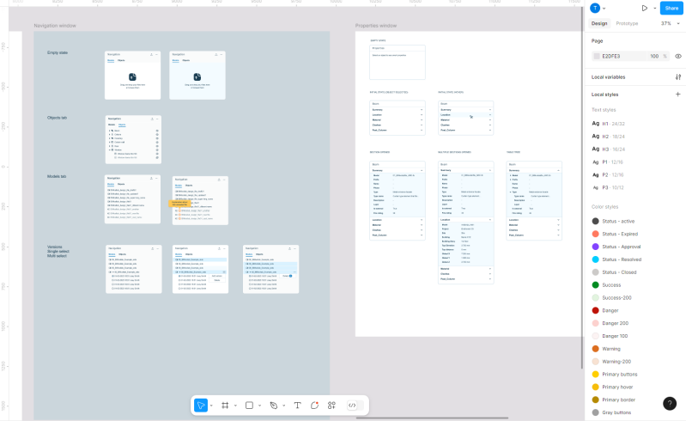The height and width of the screenshot is (421, 686).
Task: Click the user avatar T
Action: (x=595, y=8)
